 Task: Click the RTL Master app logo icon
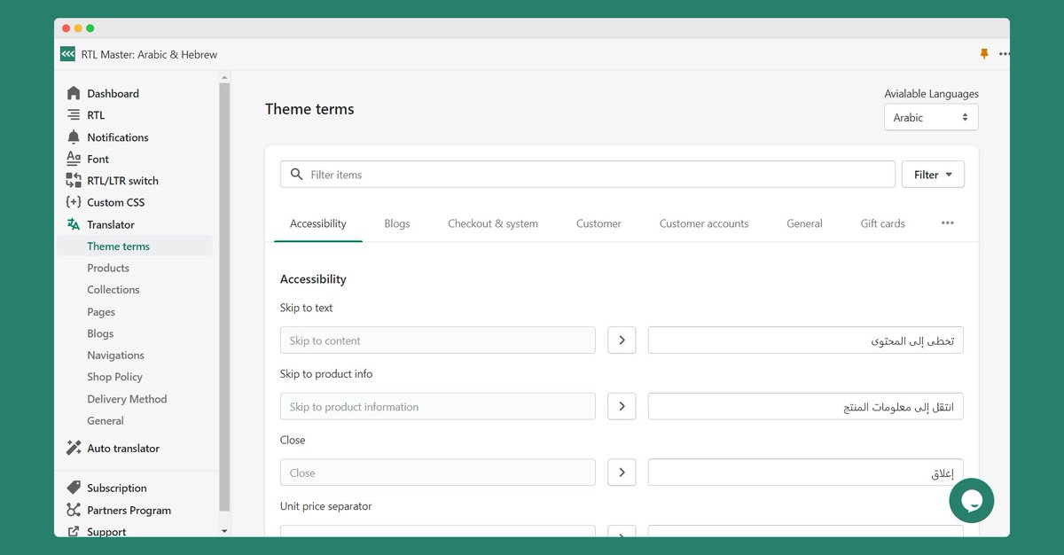[x=67, y=54]
